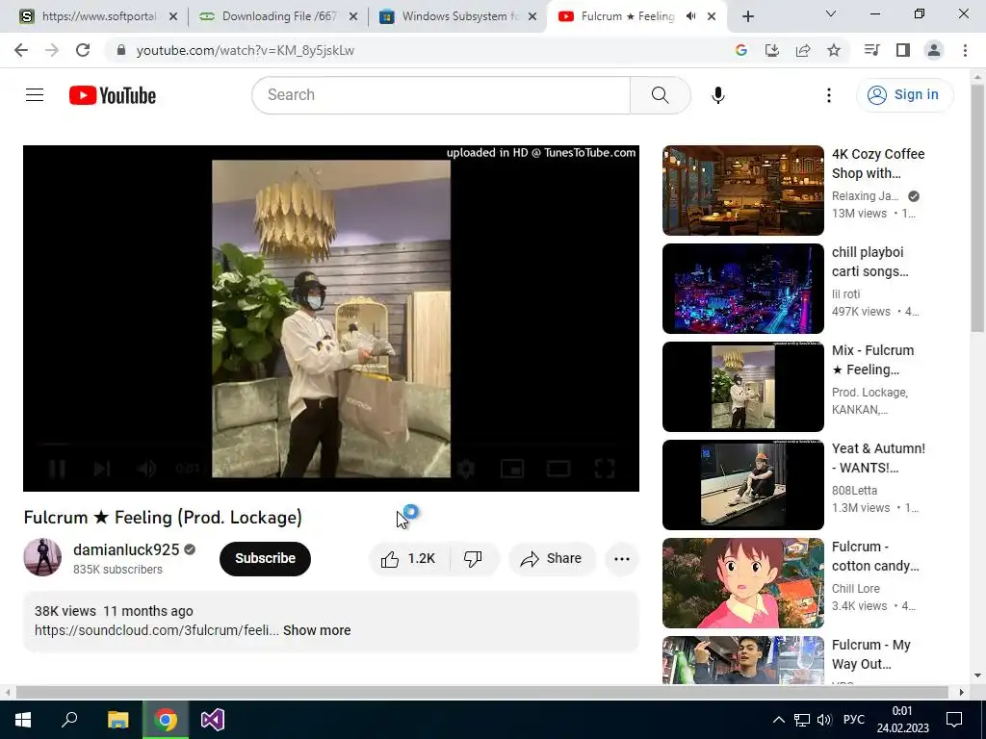The width and height of the screenshot is (986, 739).
Task: Close the softportal tab
Action: [x=173, y=16]
